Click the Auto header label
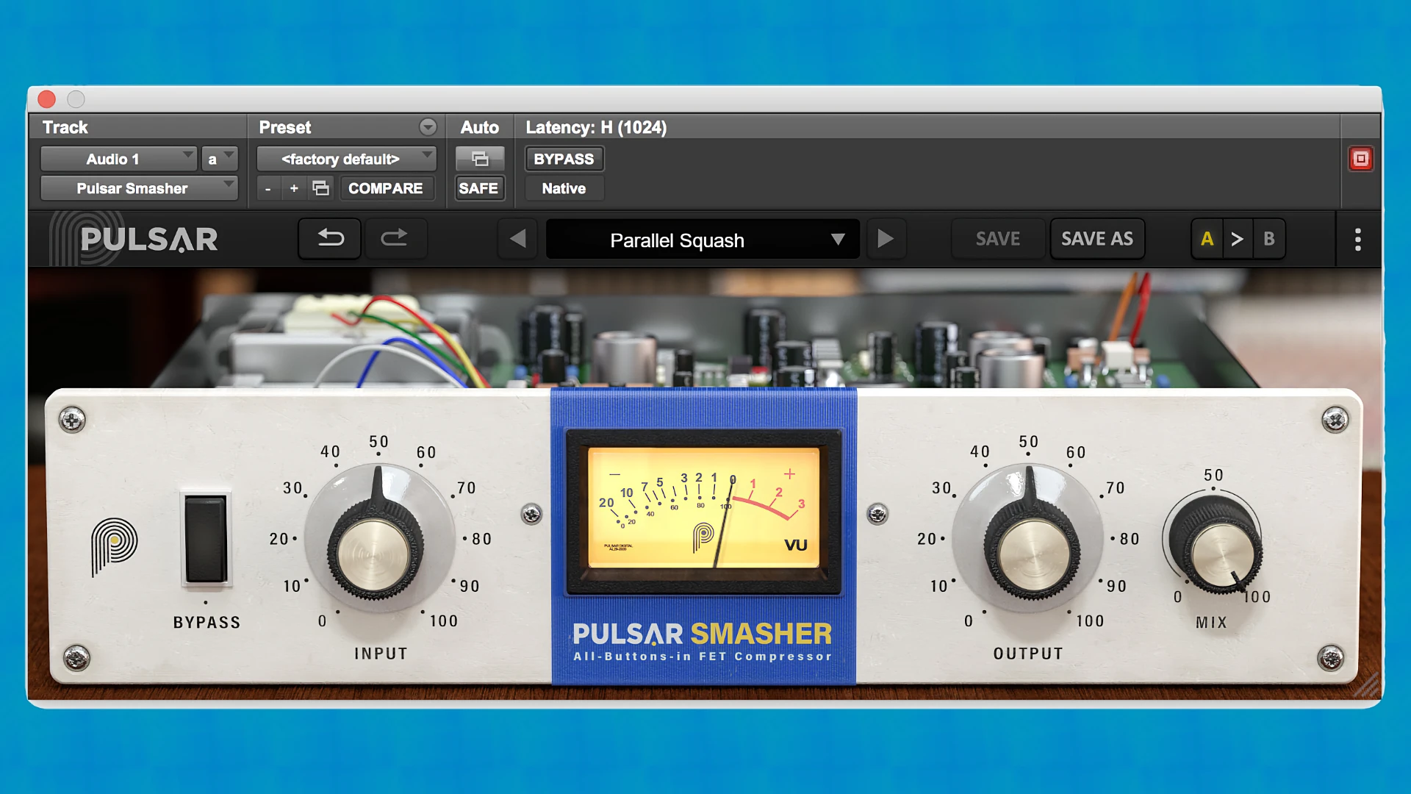This screenshot has height=794, width=1411. click(x=479, y=127)
